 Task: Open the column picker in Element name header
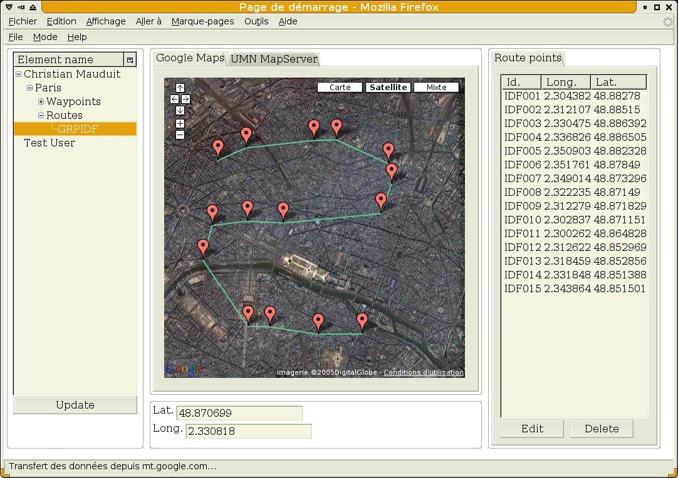(130, 60)
